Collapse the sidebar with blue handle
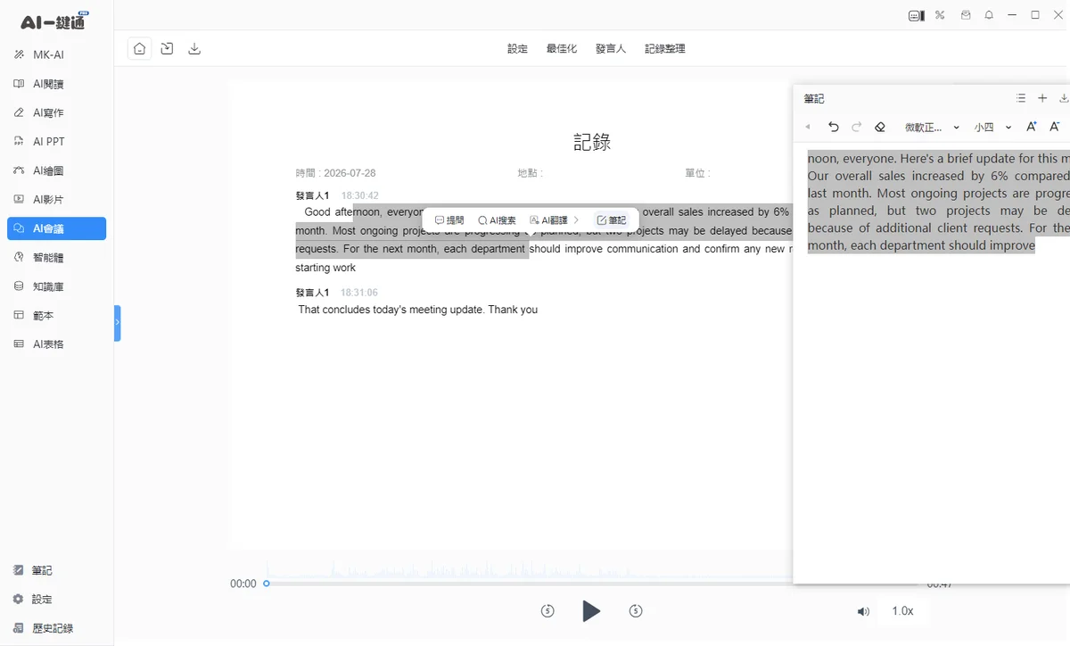 point(117,323)
